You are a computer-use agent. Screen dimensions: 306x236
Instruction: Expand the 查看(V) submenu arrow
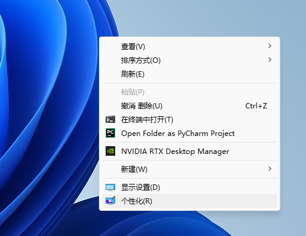click(269, 46)
